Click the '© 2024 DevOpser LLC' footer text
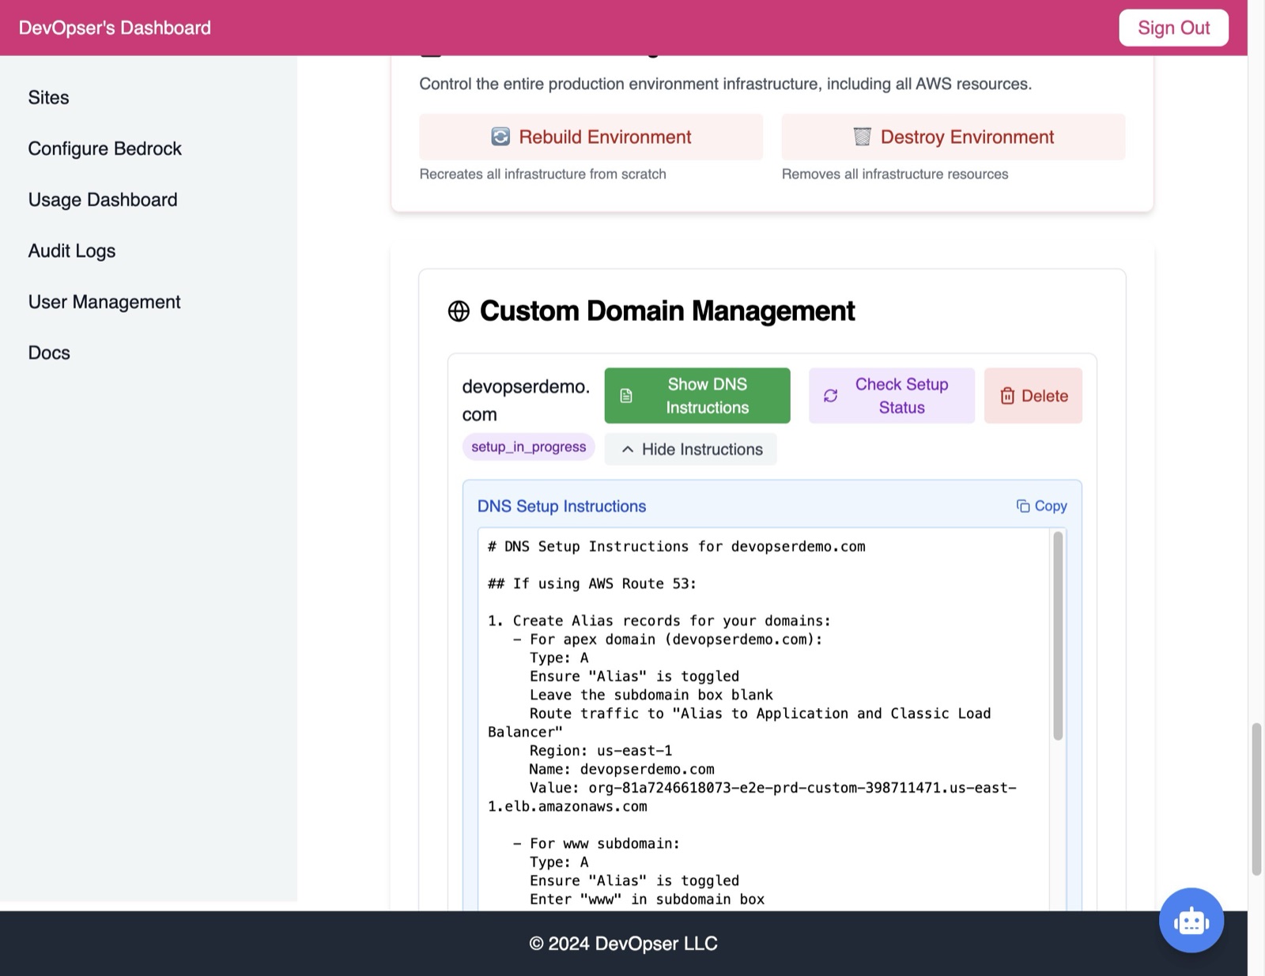 pos(624,944)
